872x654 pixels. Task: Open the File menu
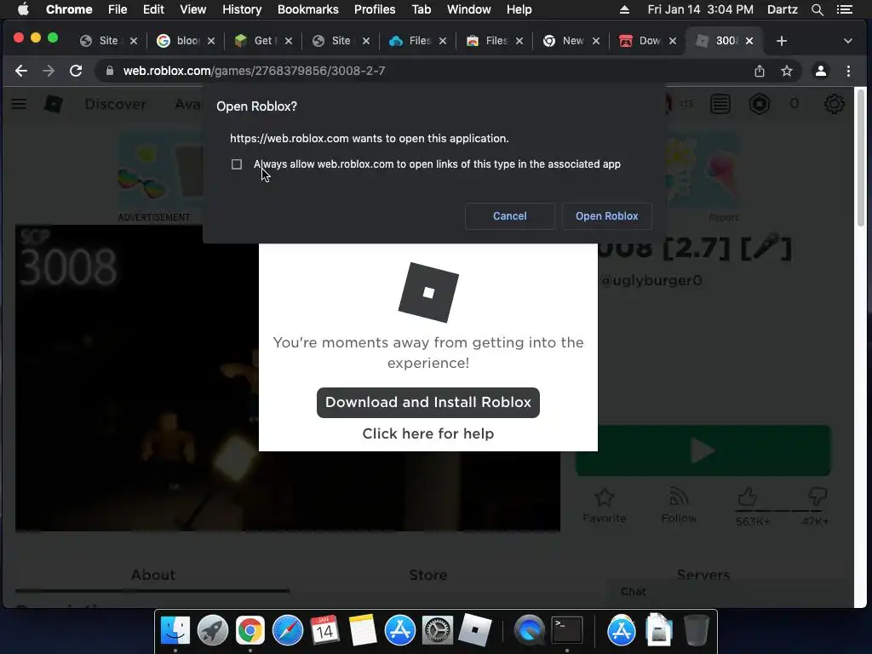[x=118, y=9]
